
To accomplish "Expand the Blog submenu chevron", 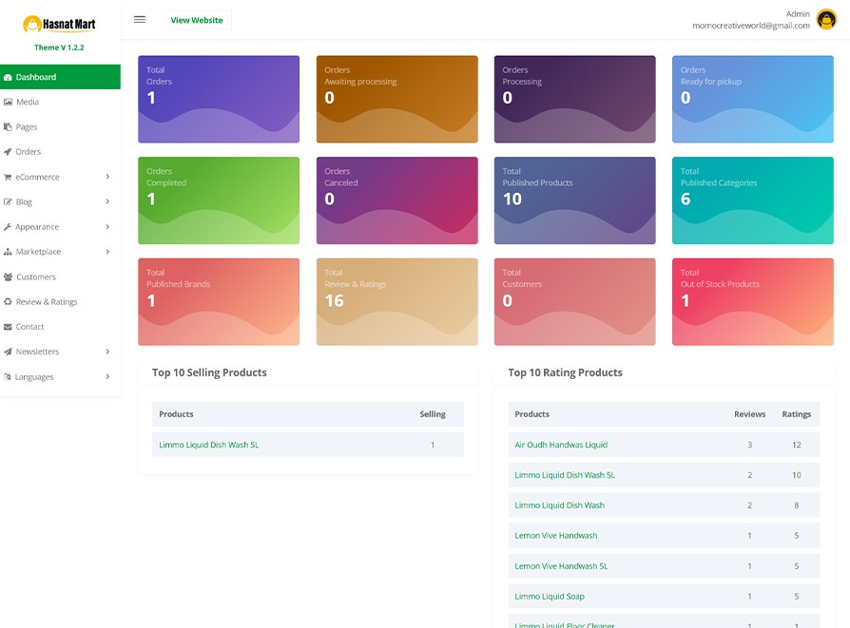I will 107,201.
